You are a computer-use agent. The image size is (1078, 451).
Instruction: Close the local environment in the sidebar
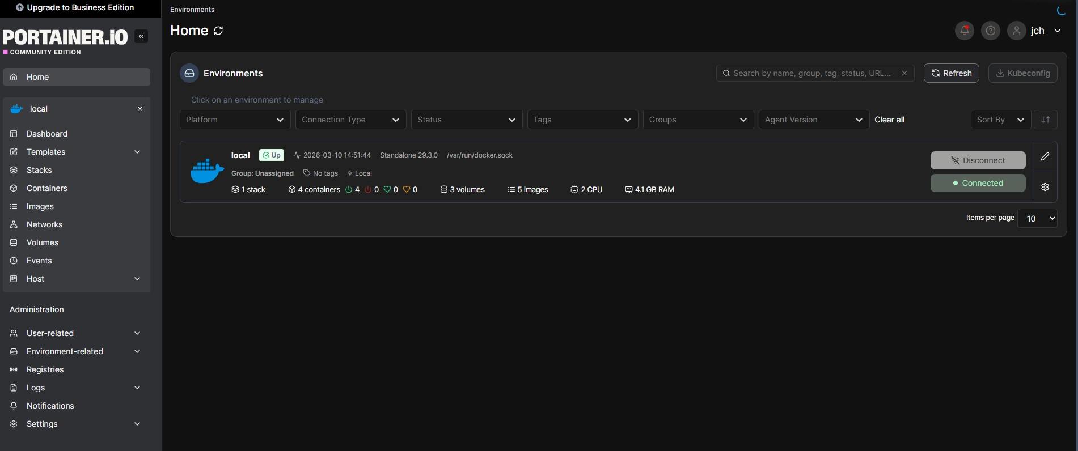139,109
